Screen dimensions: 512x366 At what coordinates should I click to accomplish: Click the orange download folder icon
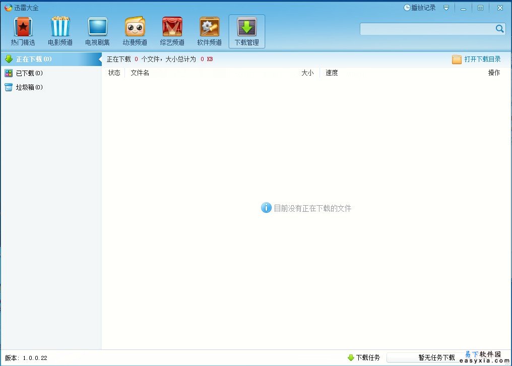[457, 59]
